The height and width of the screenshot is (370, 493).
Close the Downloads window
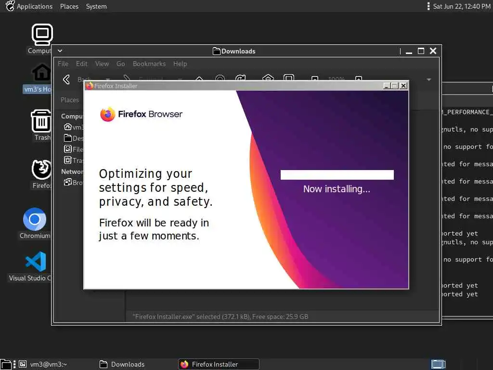(x=433, y=51)
